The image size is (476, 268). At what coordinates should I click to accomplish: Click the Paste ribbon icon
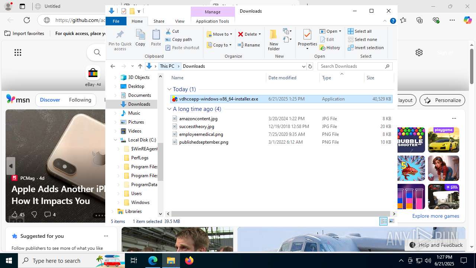click(x=156, y=38)
